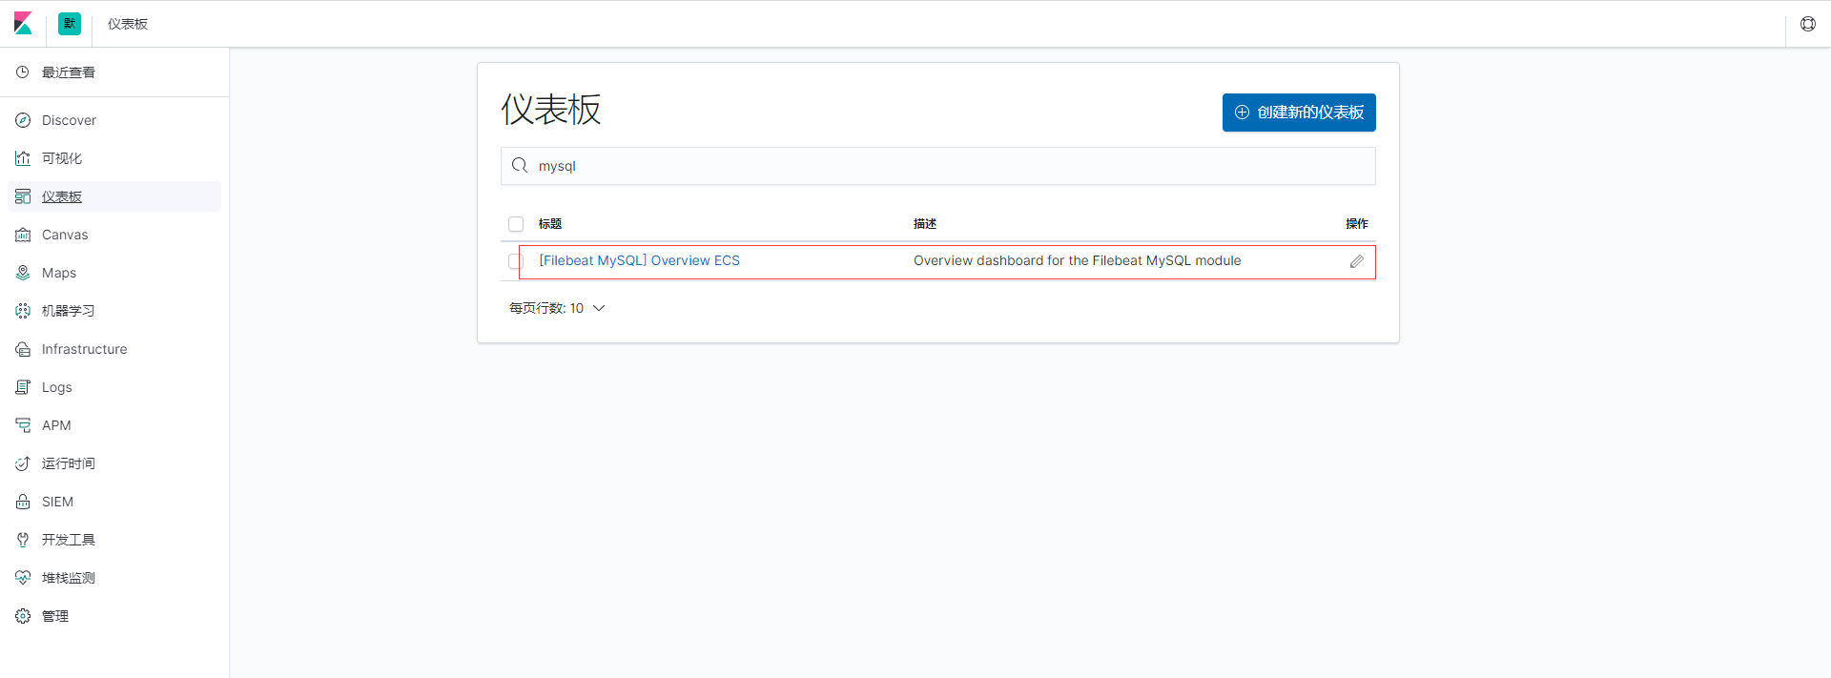Click the 机器学习 icon
Screen dimensions: 1831x678
pyautogui.click(x=23, y=311)
